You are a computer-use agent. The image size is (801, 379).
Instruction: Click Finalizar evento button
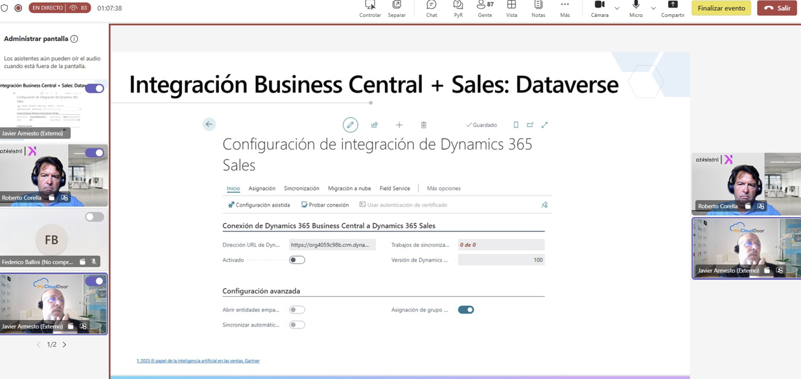point(721,8)
